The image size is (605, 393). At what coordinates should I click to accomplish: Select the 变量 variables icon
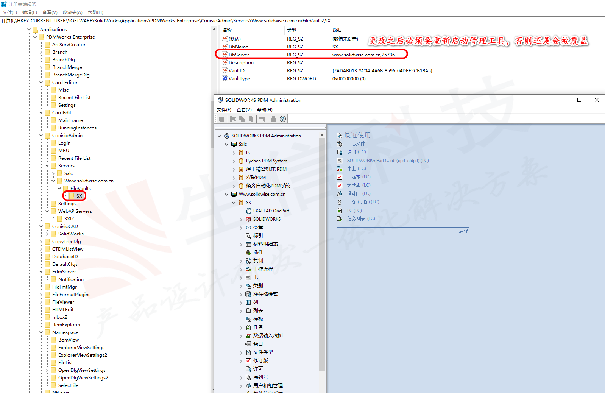pyautogui.click(x=248, y=228)
